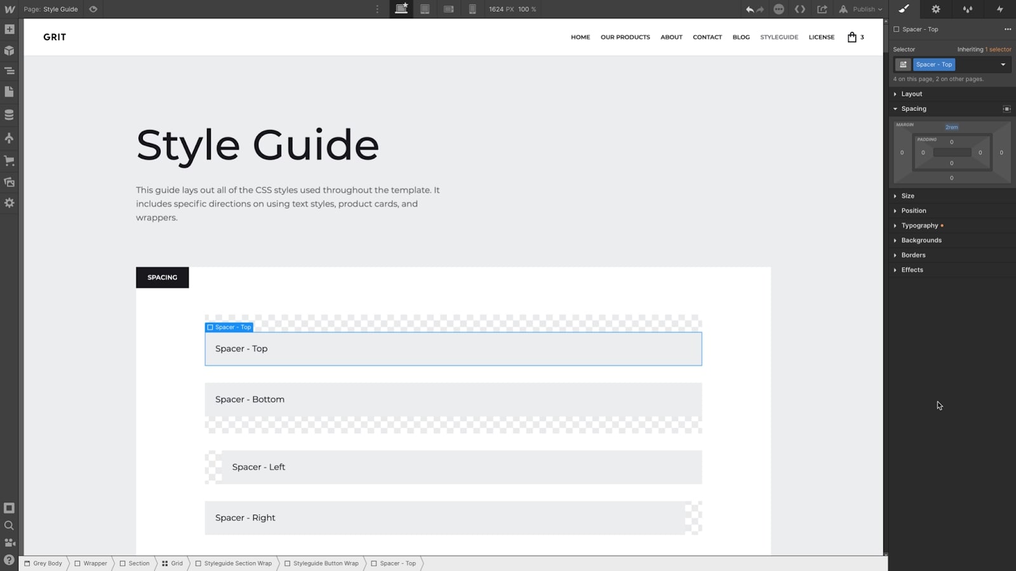The height and width of the screenshot is (571, 1016).
Task: Select Styleguide Button Wrap breadcrumb
Action: point(322,563)
